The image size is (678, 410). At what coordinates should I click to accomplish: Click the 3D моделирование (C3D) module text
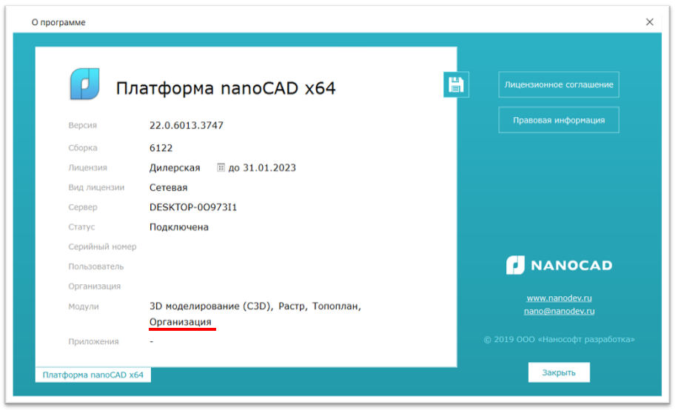[211, 306]
